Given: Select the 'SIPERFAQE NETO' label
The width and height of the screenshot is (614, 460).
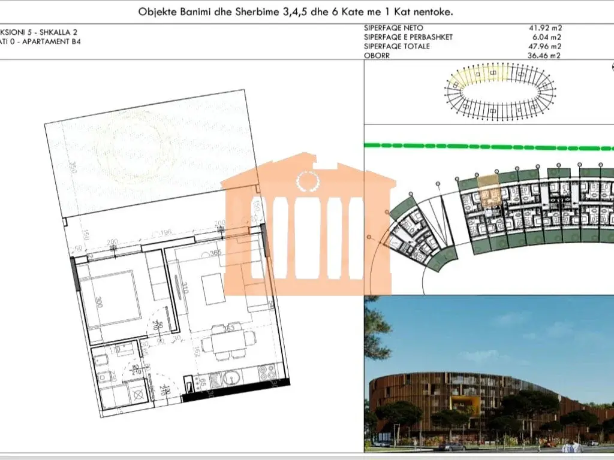Looking at the screenshot, I should point(393,28).
